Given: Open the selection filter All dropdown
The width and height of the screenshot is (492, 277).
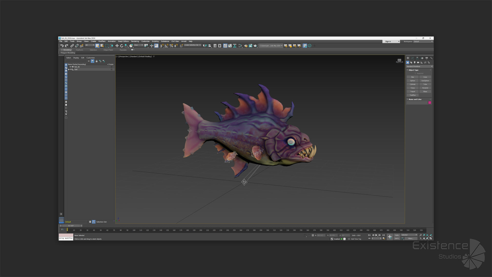Looking at the screenshot, I should [90, 45].
